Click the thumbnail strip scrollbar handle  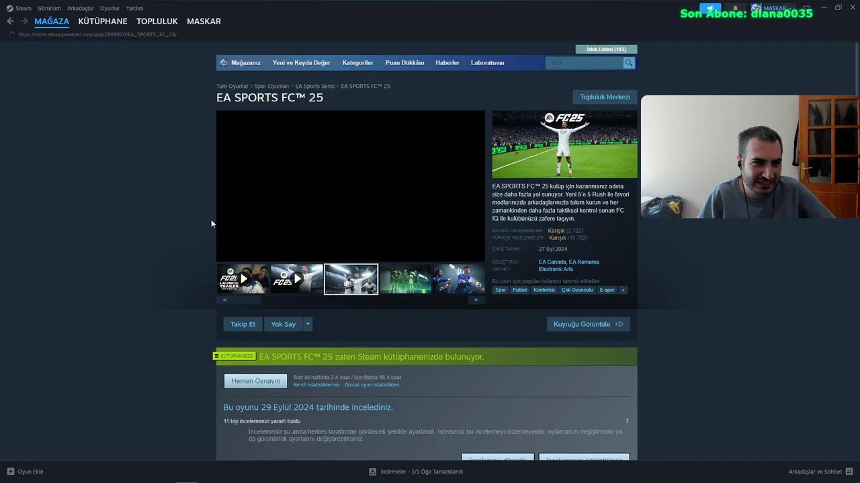pyautogui.click(x=245, y=300)
